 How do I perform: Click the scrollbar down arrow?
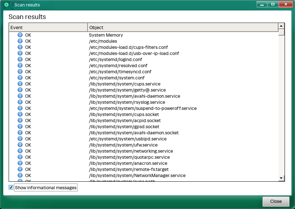tap(281, 178)
